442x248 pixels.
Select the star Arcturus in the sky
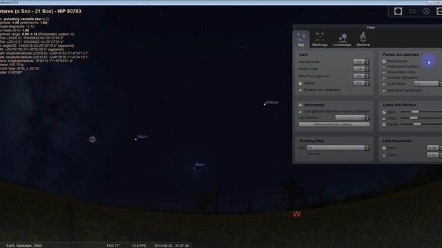point(265,104)
